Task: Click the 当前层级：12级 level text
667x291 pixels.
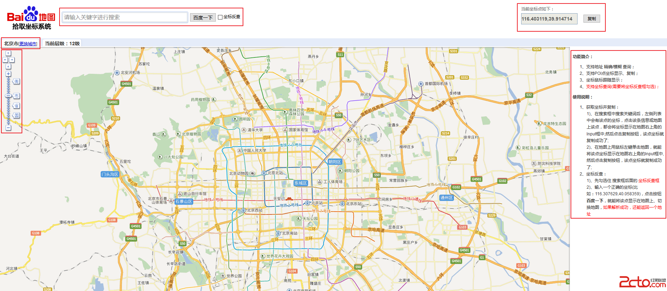Action: click(62, 44)
